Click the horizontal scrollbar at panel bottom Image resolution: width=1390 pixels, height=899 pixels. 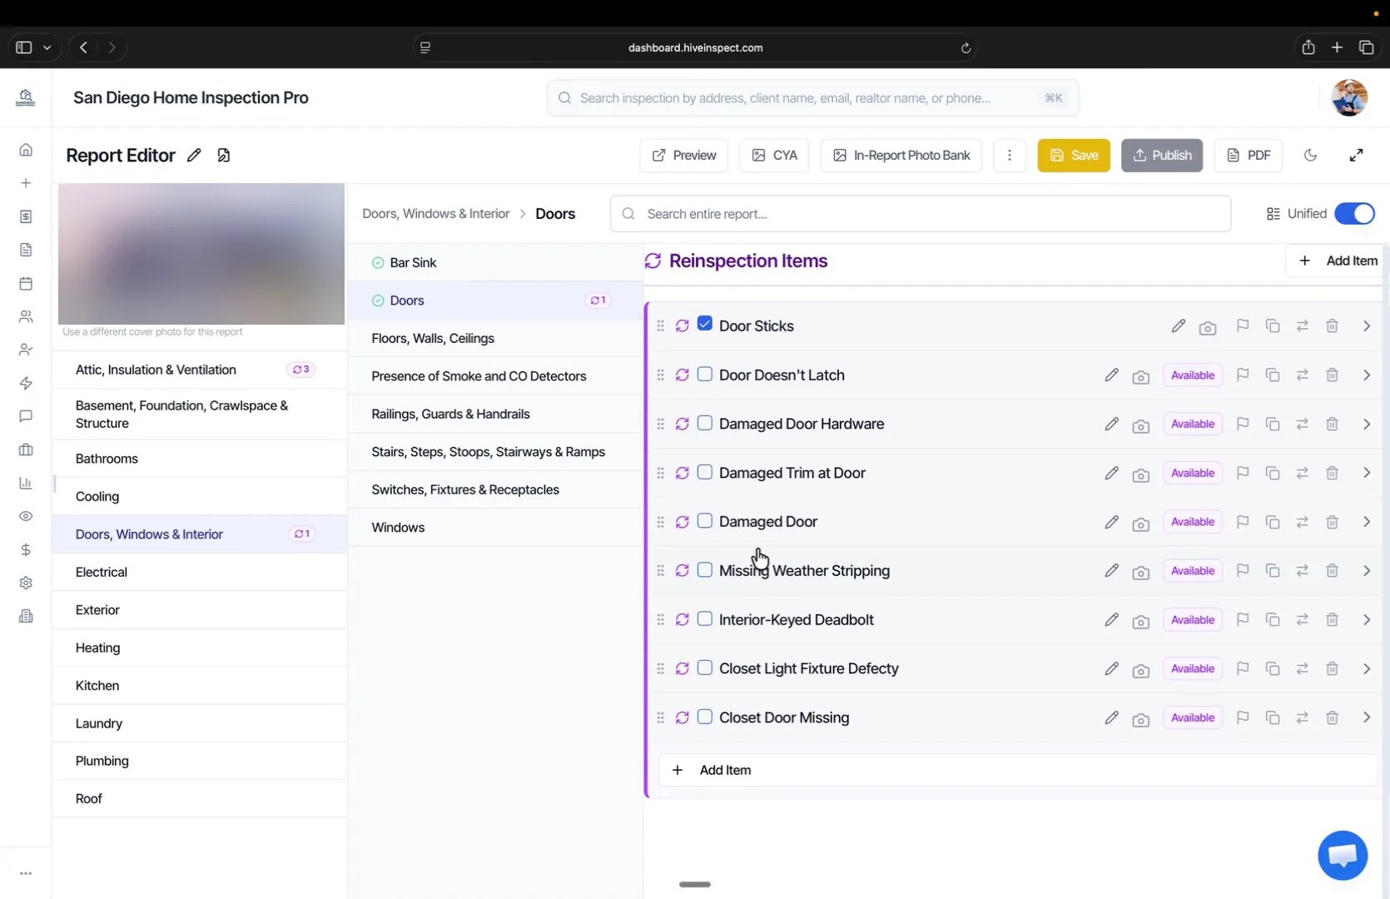click(x=695, y=884)
